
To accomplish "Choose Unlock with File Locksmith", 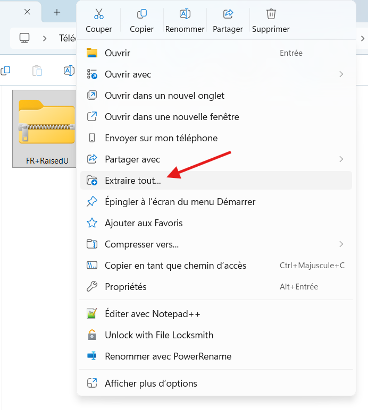I will click(x=158, y=335).
